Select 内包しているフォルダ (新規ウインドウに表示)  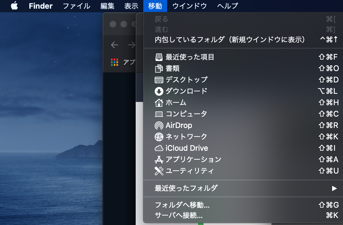point(243,40)
